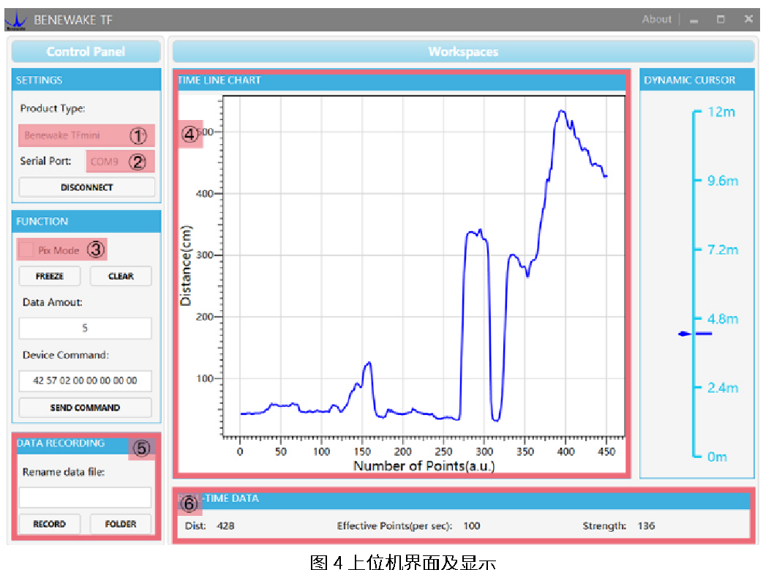Click the CLEAR button
763x570 pixels.
[121, 276]
